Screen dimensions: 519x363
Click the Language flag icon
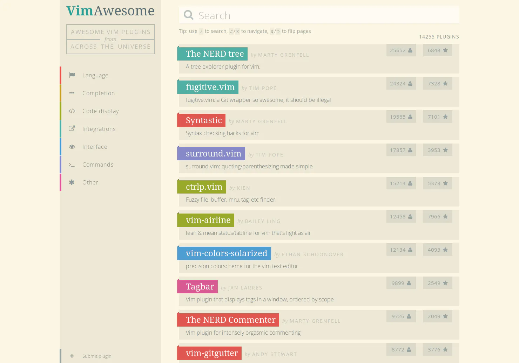[72, 75]
